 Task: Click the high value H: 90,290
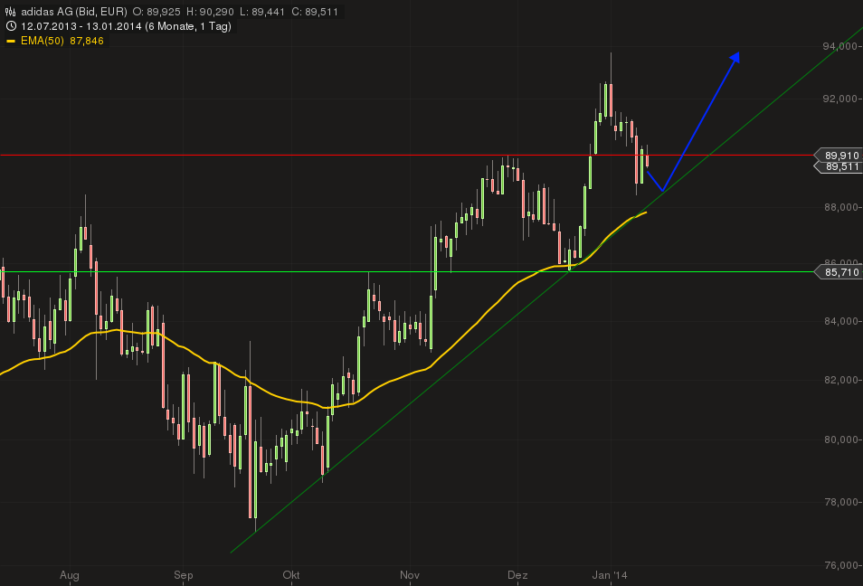pos(210,12)
